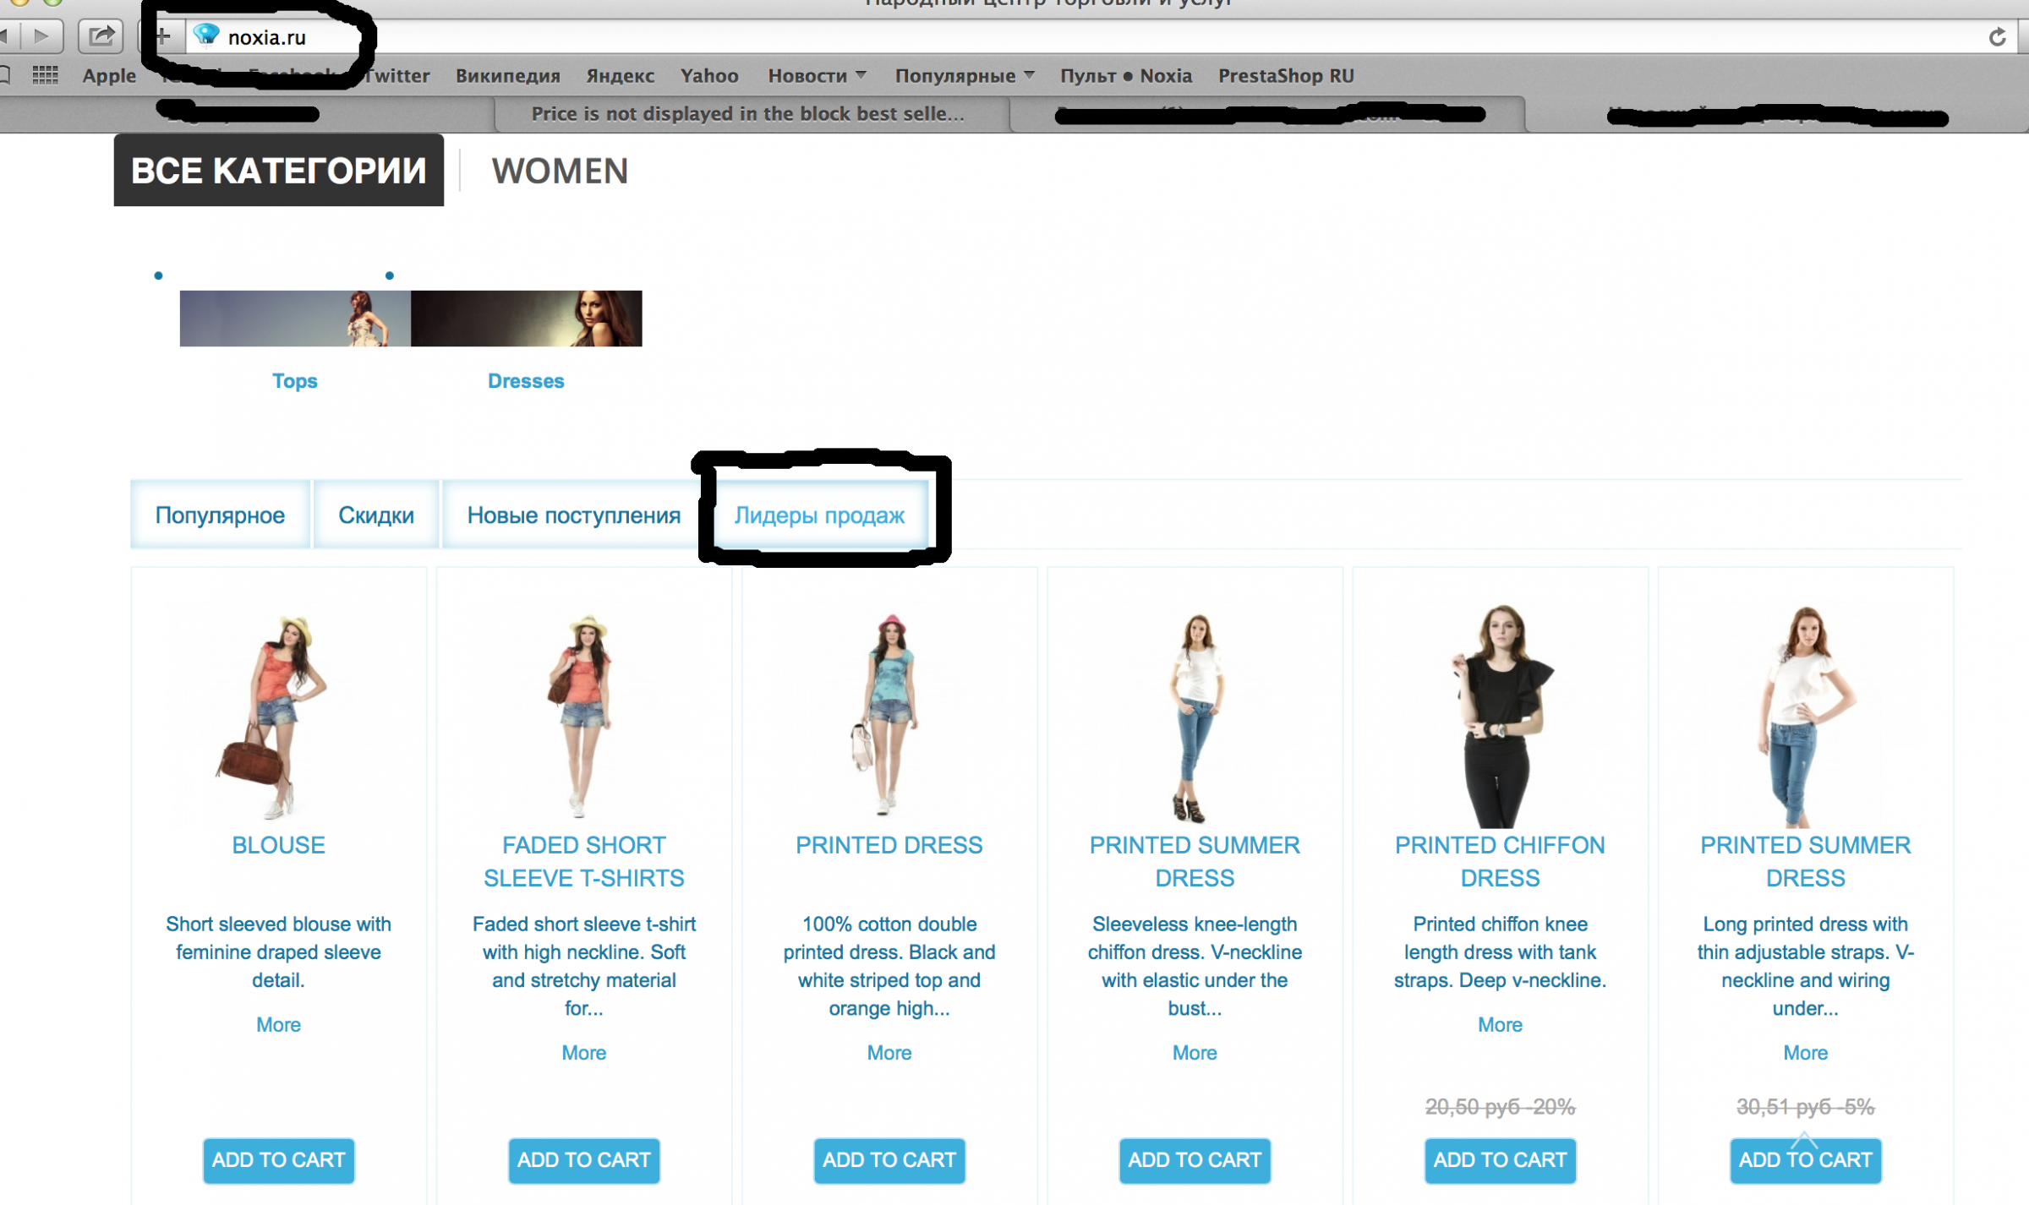Select the Новые поступления tab
Viewport: 2029px width, 1205px height.
tap(573, 515)
